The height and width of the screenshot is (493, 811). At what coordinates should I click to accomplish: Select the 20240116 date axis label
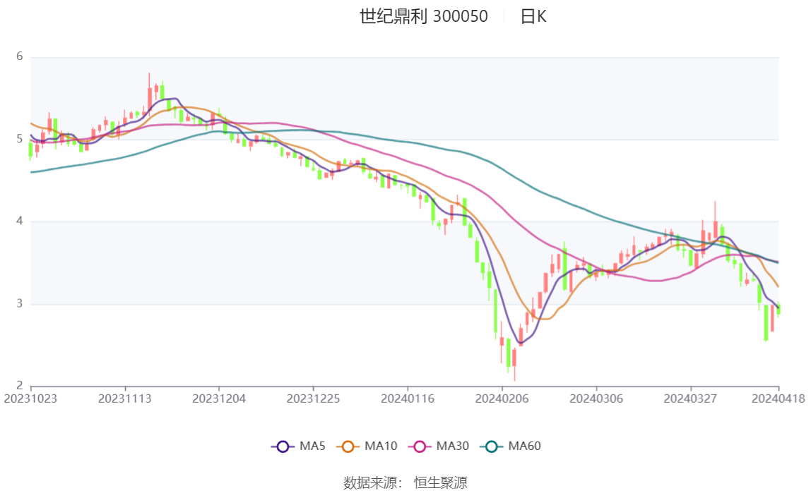pyautogui.click(x=408, y=399)
